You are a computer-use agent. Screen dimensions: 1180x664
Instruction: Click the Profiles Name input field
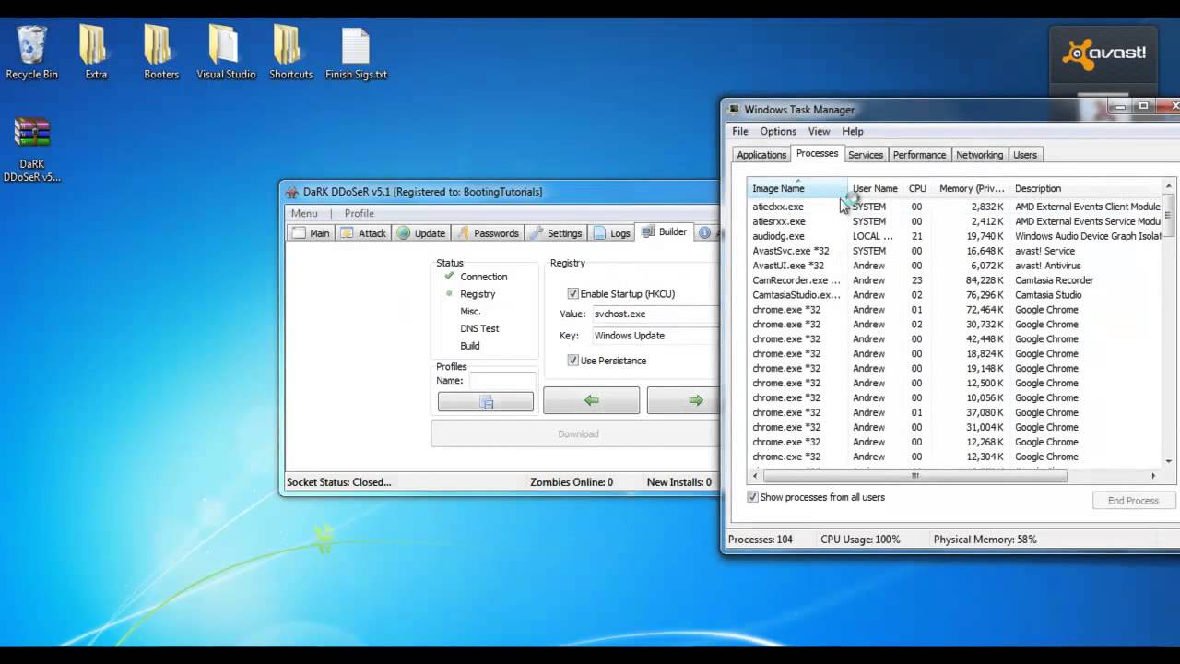502,380
